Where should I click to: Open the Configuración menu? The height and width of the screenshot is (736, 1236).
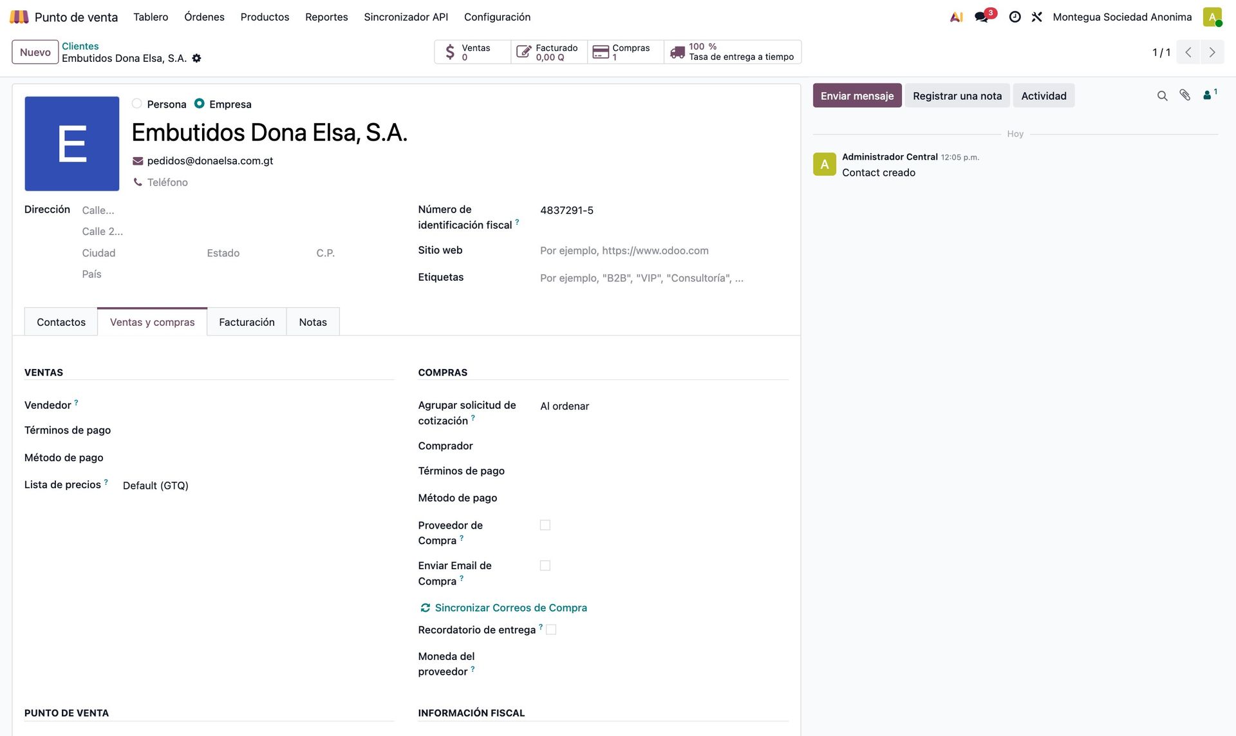(497, 17)
